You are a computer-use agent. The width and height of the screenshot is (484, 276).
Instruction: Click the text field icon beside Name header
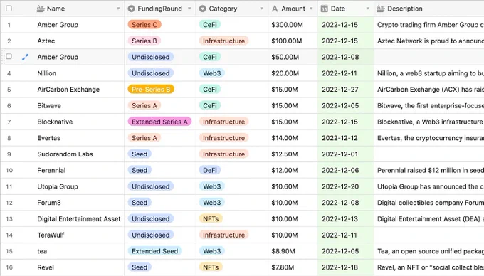point(41,9)
